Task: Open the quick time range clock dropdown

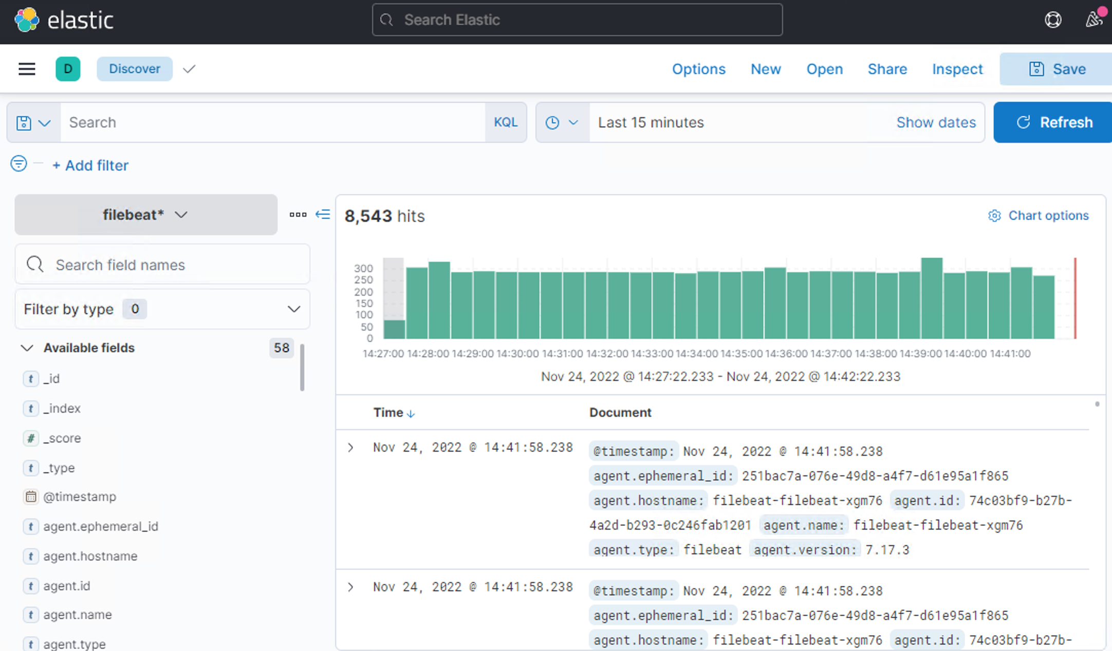Action: [562, 123]
